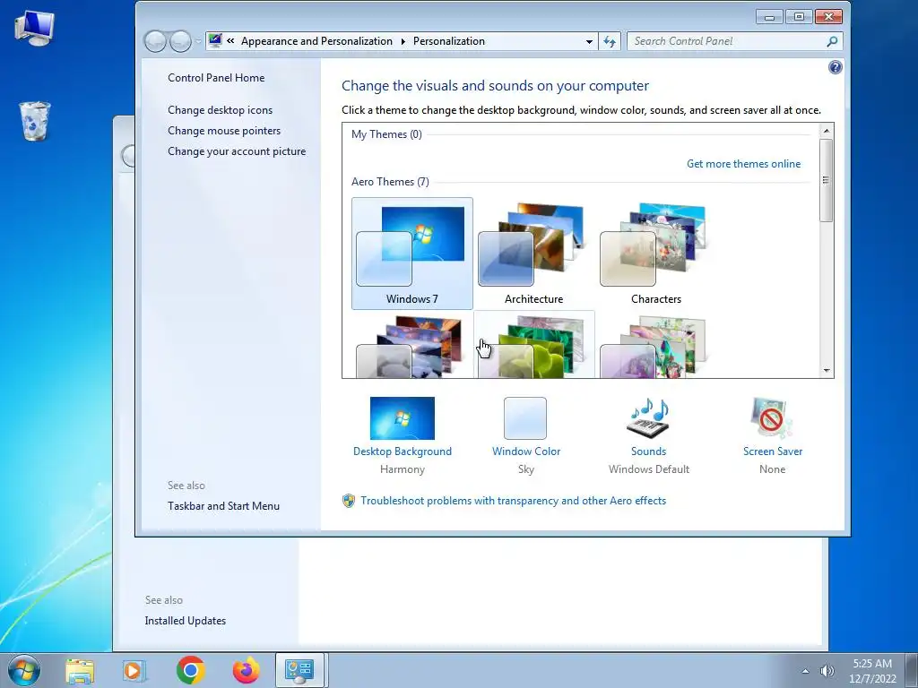Screen dimensions: 918x688
Task: Open the Recycle Bin desktop icon
Action: point(35,121)
